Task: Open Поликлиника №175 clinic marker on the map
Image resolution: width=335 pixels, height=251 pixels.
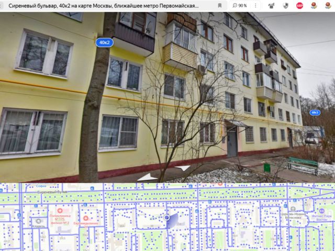Action: pos(60,211)
